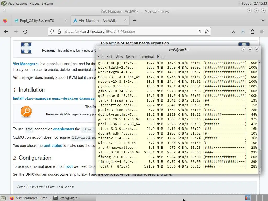Open the terminal Search menu
Screen dimensions: 268x201
coord(131,57)
